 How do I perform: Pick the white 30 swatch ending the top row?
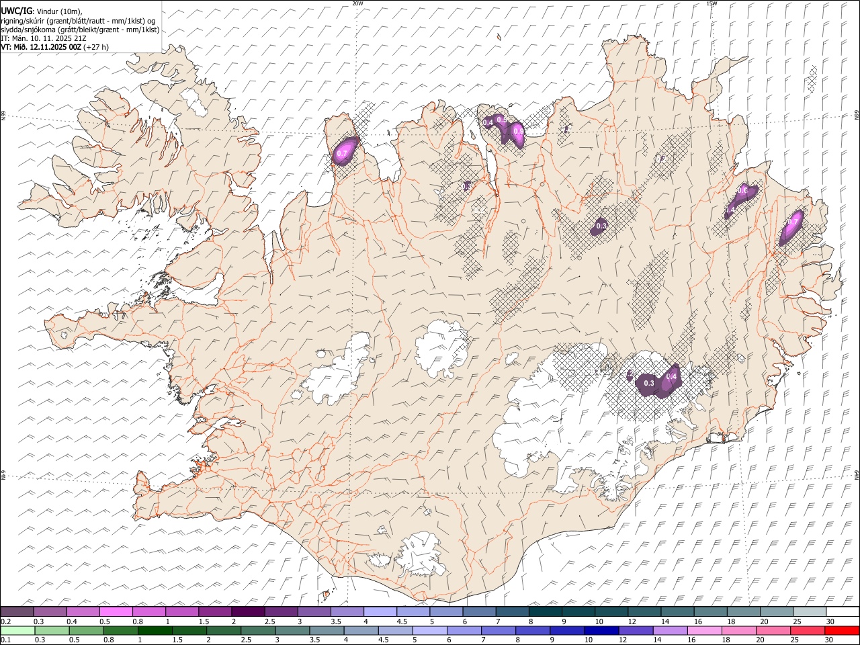click(x=843, y=611)
